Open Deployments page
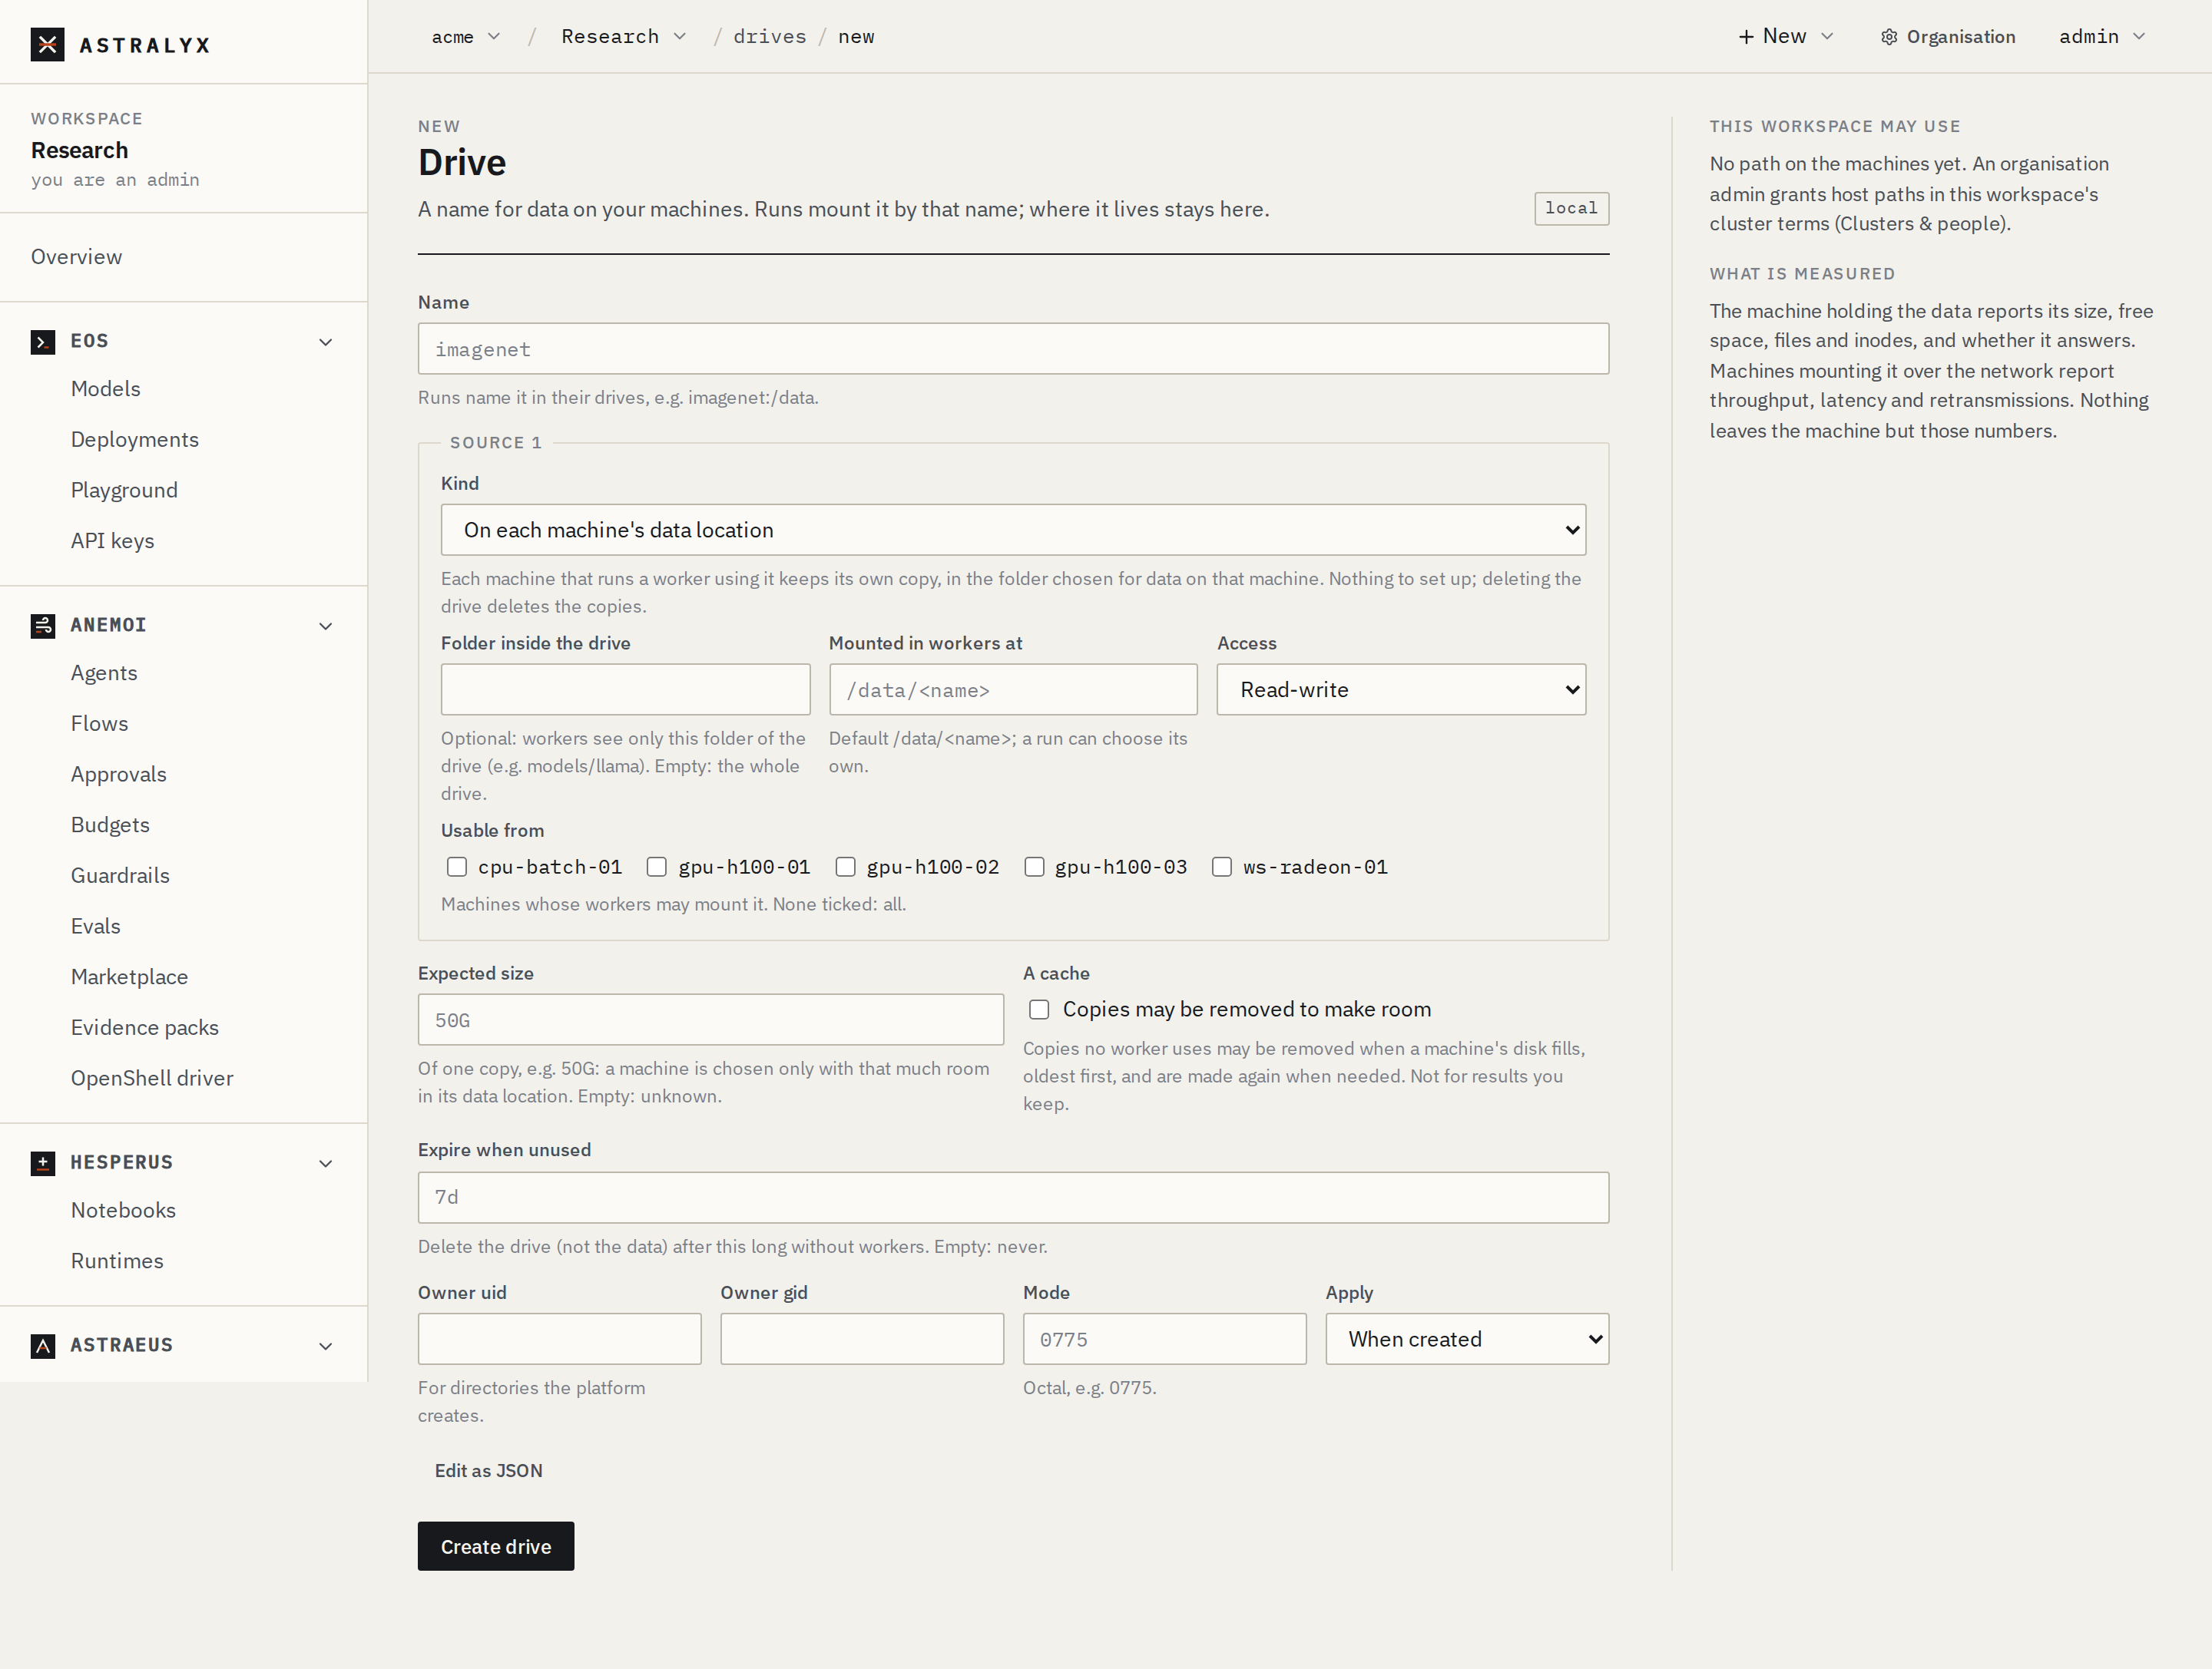This screenshot has width=2212, height=1669. coord(134,440)
